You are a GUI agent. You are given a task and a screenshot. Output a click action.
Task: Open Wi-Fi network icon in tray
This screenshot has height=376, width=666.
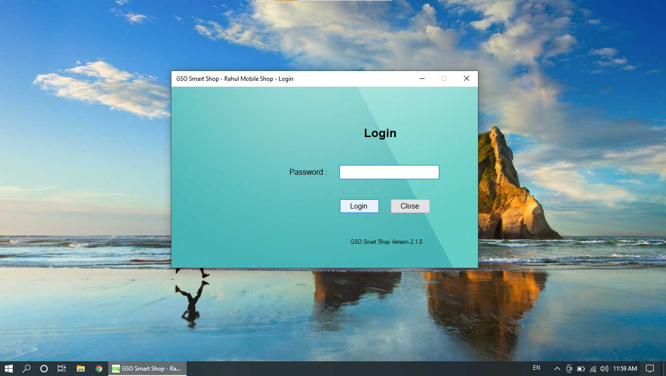point(593,369)
